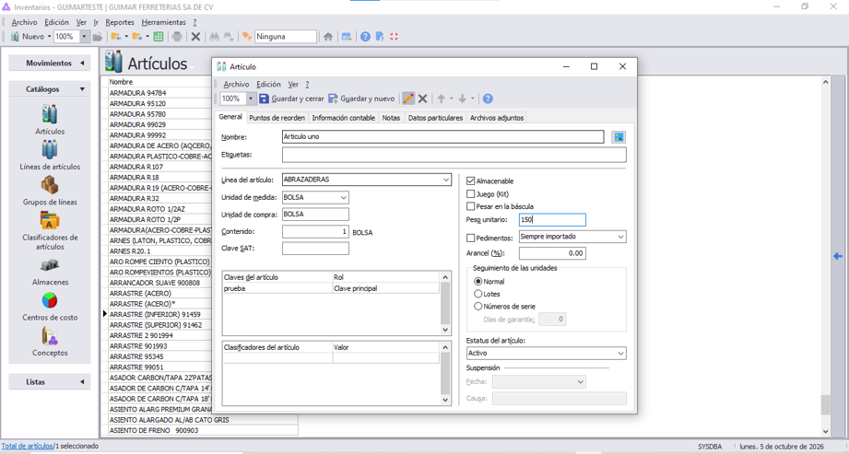Click the export folder icon with right arrow
Screen dimensions: 849x454
pyautogui.click(x=137, y=37)
